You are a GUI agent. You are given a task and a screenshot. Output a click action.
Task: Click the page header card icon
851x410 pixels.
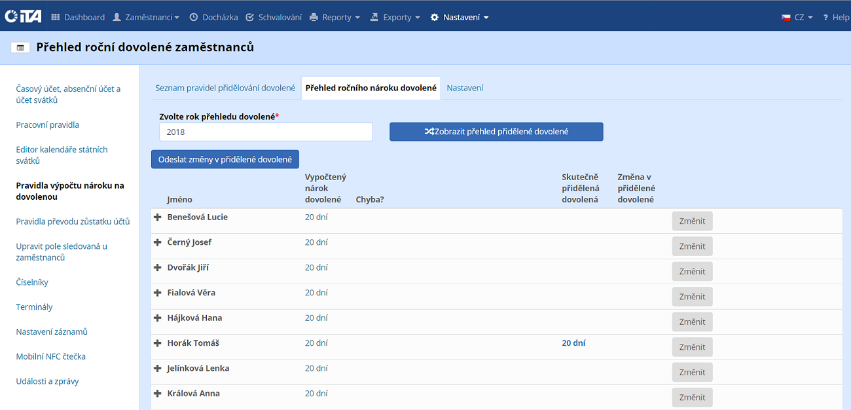[x=21, y=48]
